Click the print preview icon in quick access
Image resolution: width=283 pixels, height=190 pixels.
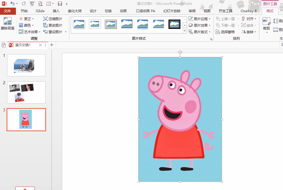pos(40,4)
